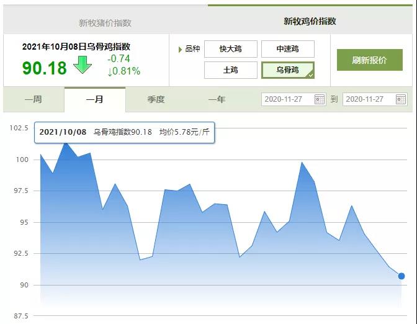Open the start date calendar picker icon
Viewport: 417px width, 324px height.
coord(320,99)
